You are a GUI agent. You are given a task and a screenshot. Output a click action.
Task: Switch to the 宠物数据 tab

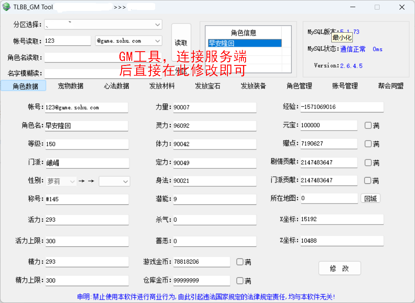click(x=71, y=86)
